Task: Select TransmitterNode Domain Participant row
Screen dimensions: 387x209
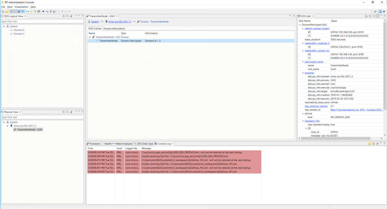Action: (x=191, y=41)
